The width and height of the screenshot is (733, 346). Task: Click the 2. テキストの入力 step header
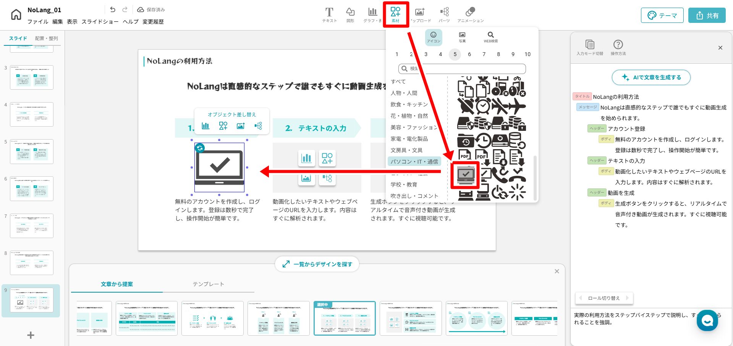pos(316,128)
